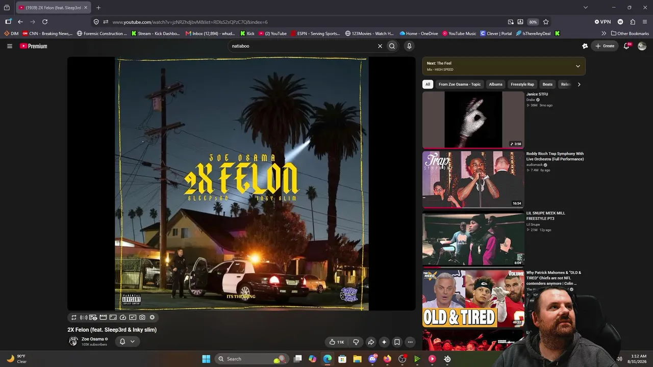653x367 pixels.
Task: Click the LIL SNUPE MEEK MILL FREESTYLE PT3 title
Action: point(546,216)
